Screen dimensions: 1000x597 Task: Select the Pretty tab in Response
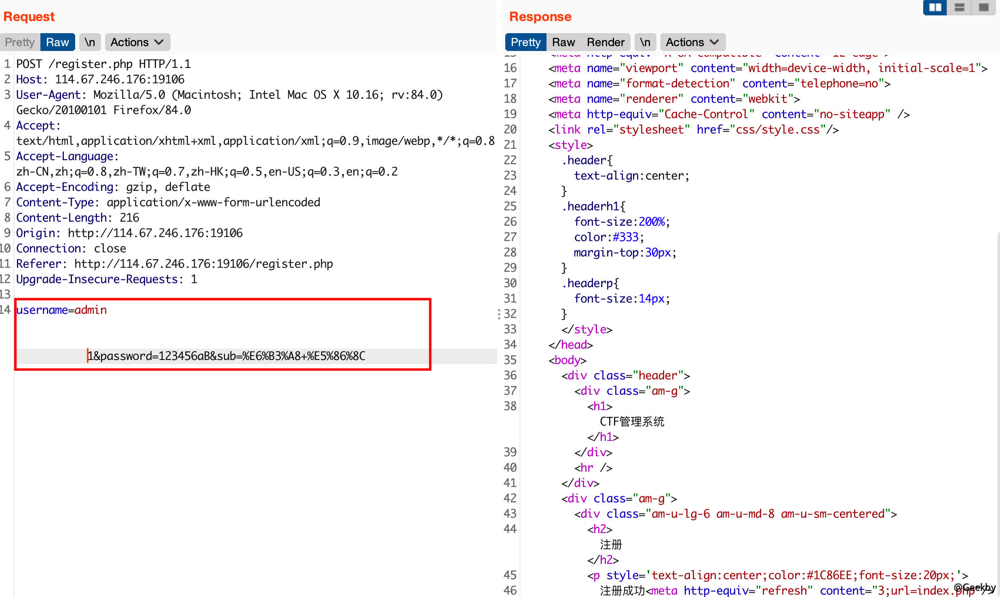click(x=525, y=42)
